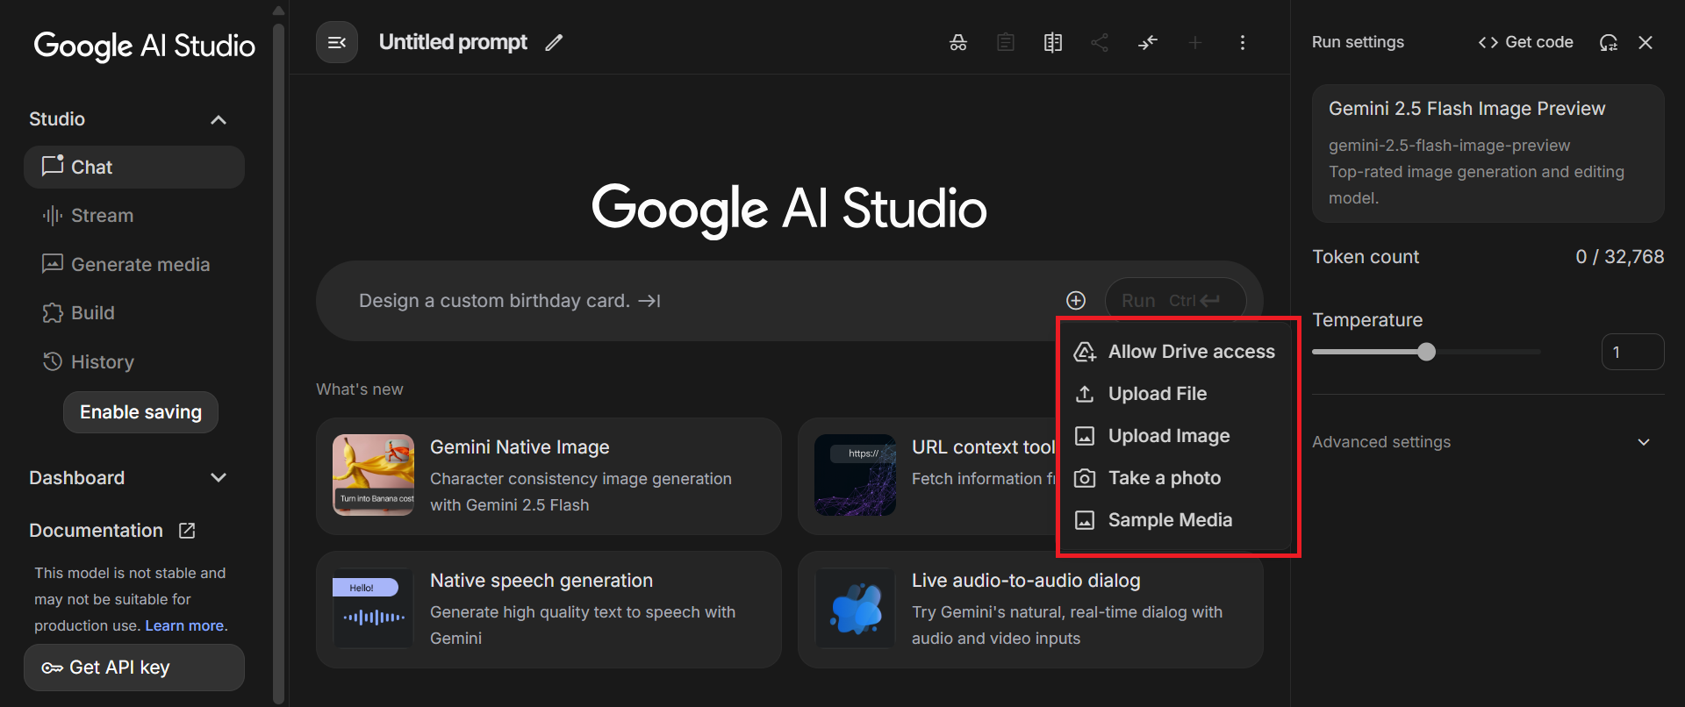
Task: Click the Native speech generation Hello thumbnail
Action: point(373,608)
